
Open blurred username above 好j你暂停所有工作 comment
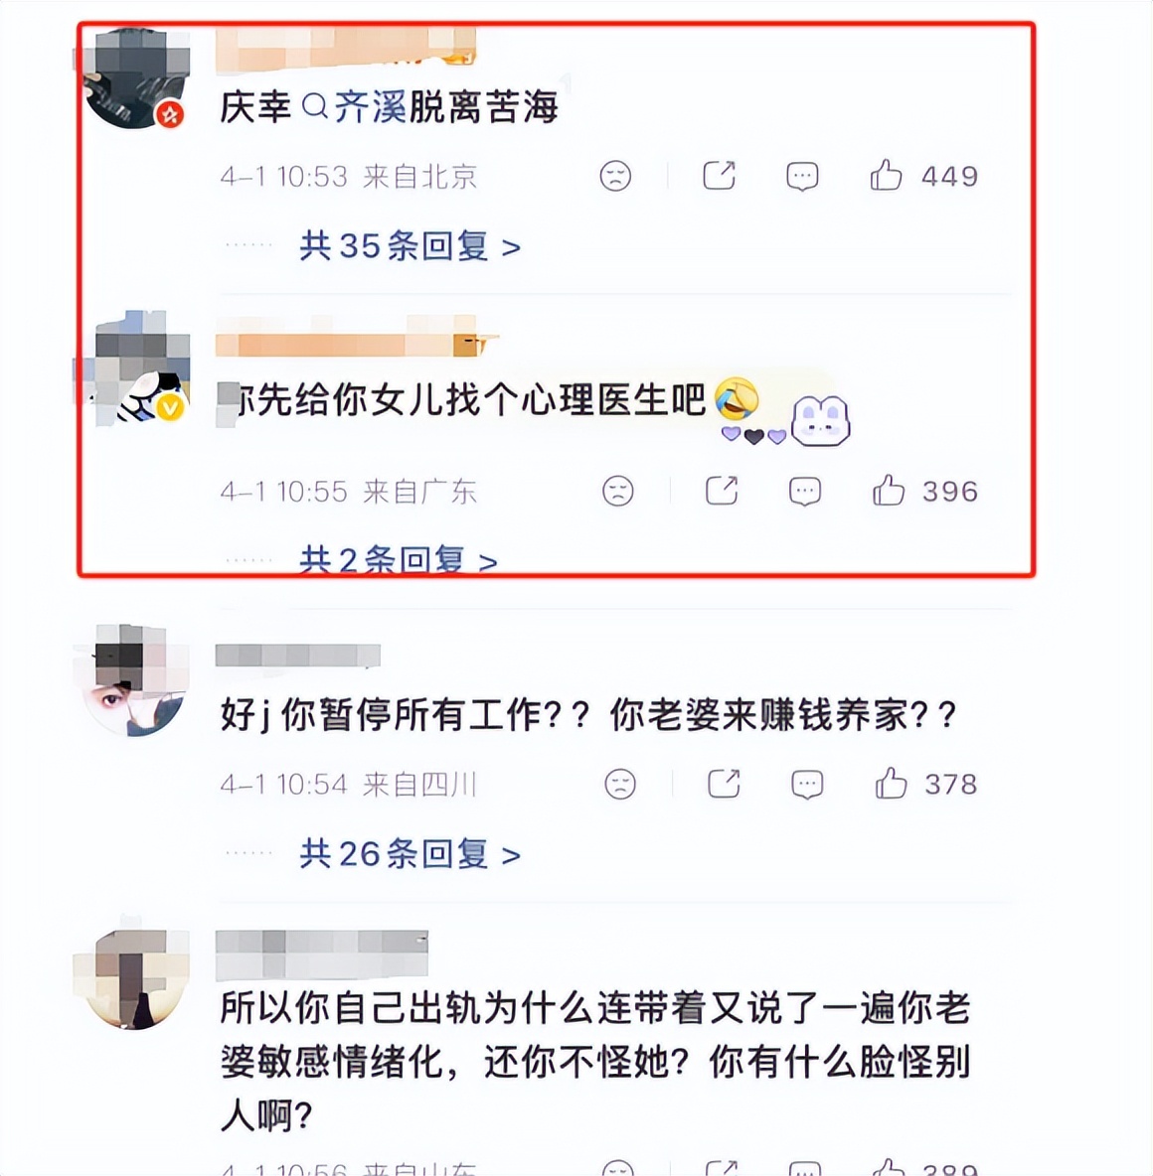pos(298,656)
